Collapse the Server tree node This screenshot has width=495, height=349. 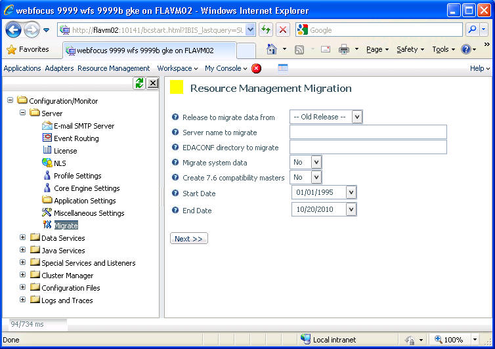(23, 113)
